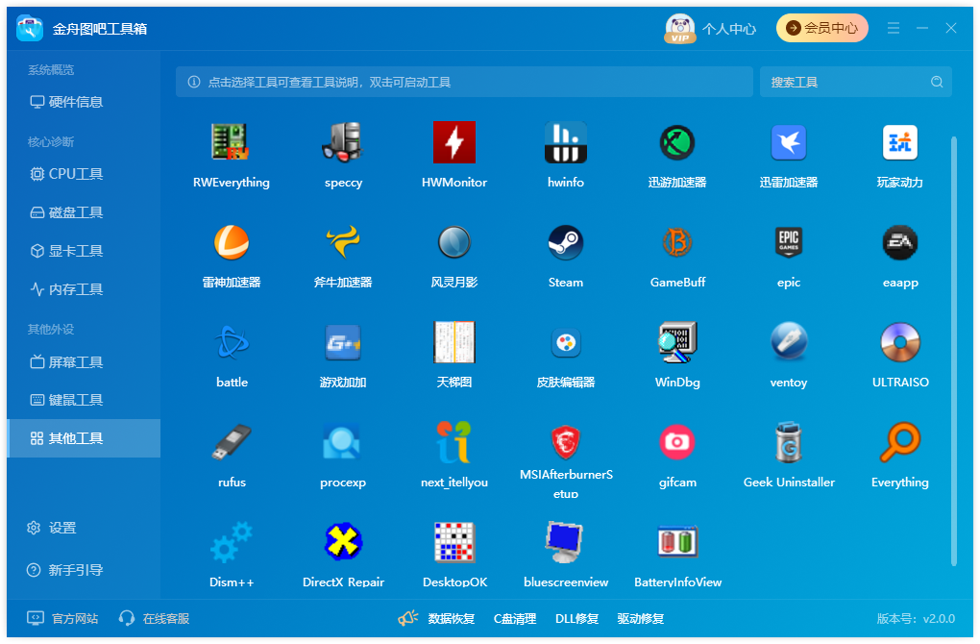Pick the gifcam icon

pos(677,442)
